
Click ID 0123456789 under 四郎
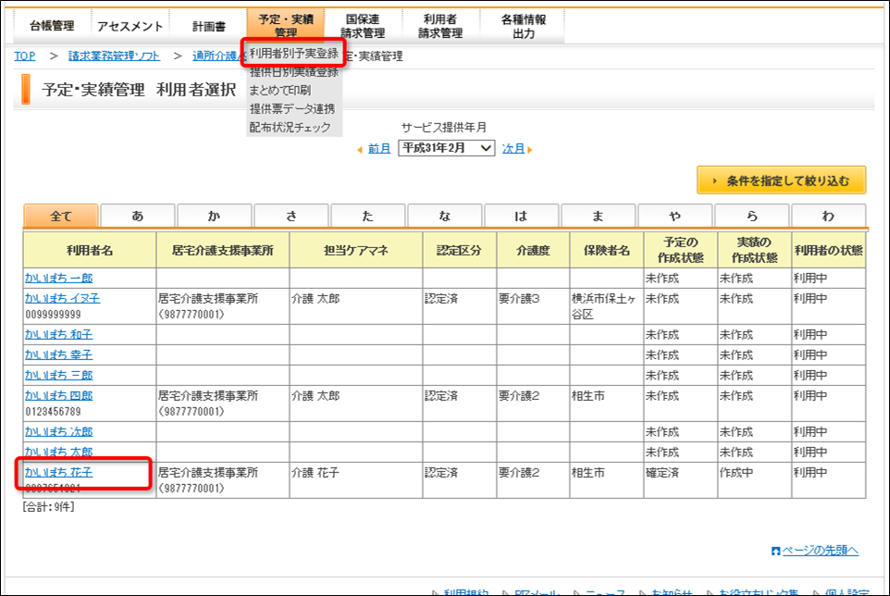54,412
